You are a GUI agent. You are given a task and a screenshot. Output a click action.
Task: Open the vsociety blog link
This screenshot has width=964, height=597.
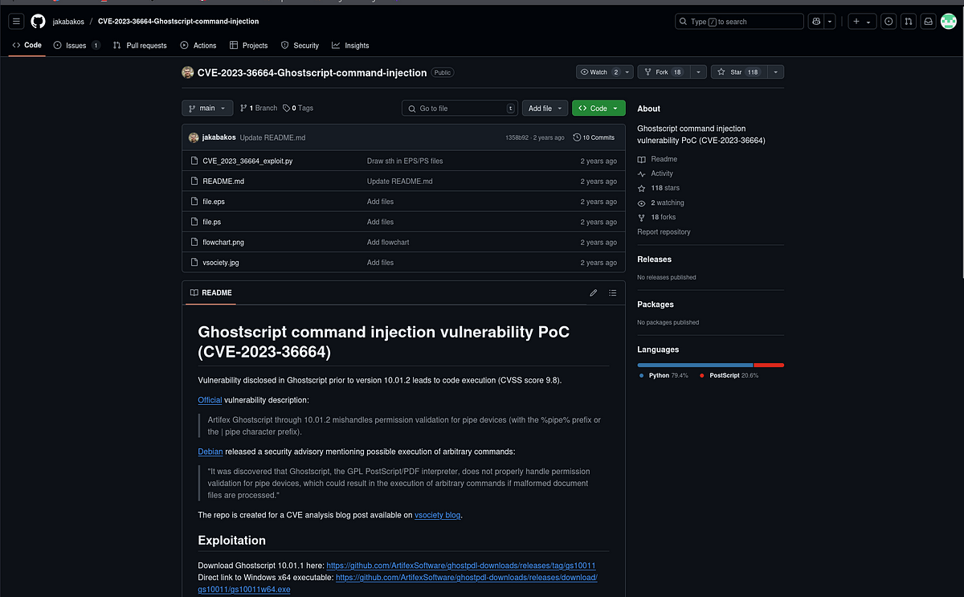(438, 515)
